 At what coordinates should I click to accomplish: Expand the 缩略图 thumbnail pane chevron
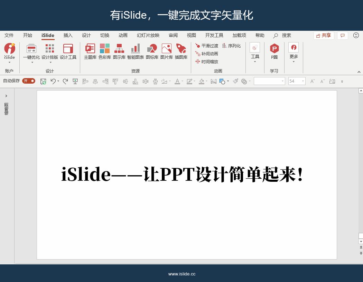6,96
